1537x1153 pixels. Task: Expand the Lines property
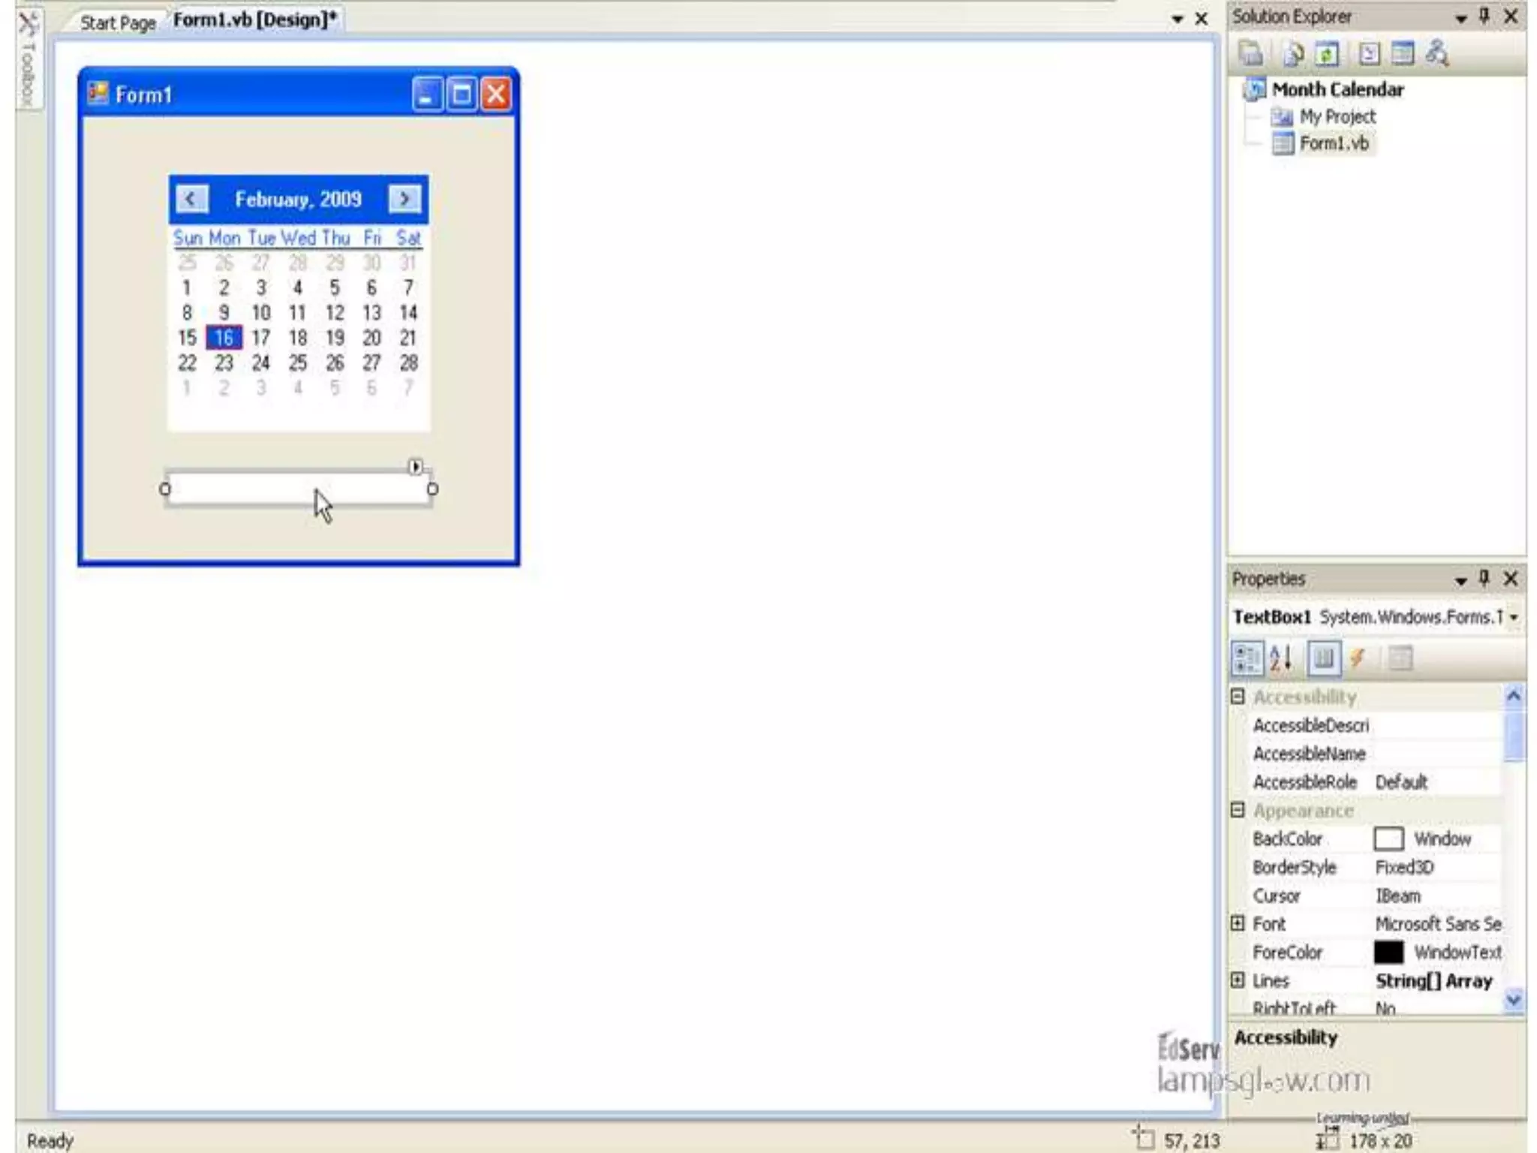(1238, 980)
